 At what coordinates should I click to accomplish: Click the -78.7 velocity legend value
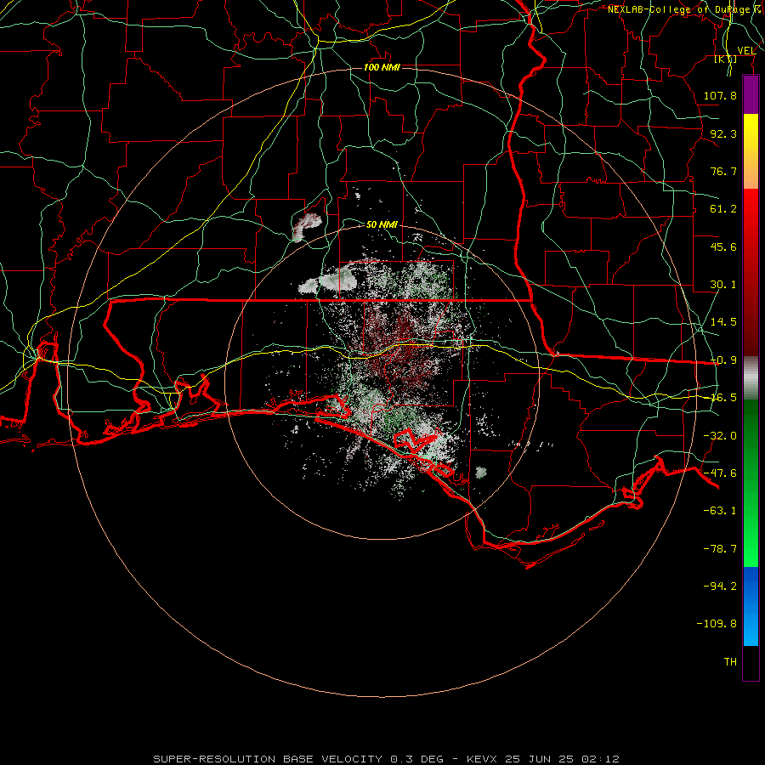pos(720,549)
